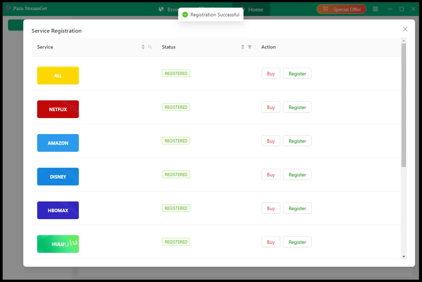422x282 pixels.
Task: Maximize the Pazu StreamGet window
Action: coord(402,9)
